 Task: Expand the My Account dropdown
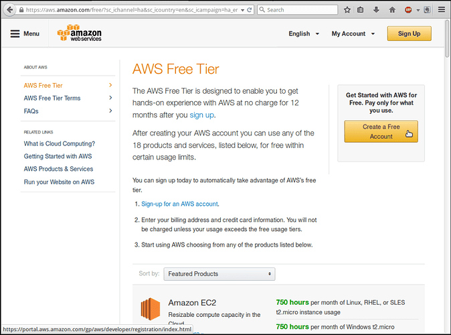pyautogui.click(x=353, y=33)
